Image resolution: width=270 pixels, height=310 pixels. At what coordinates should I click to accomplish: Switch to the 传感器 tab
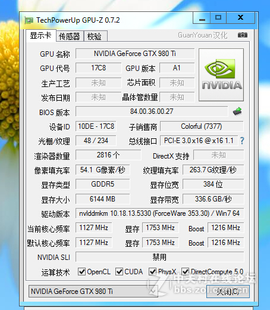(x=70, y=36)
